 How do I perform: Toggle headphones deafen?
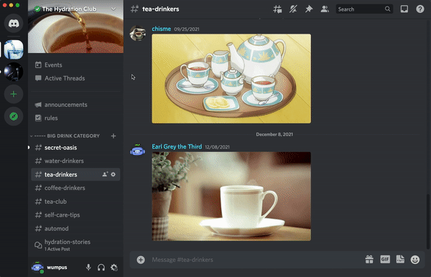pyautogui.click(x=101, y=267)
